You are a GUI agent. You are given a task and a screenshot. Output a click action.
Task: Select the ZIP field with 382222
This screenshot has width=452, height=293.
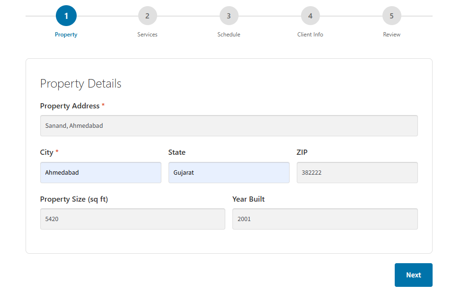pos(357,173)
